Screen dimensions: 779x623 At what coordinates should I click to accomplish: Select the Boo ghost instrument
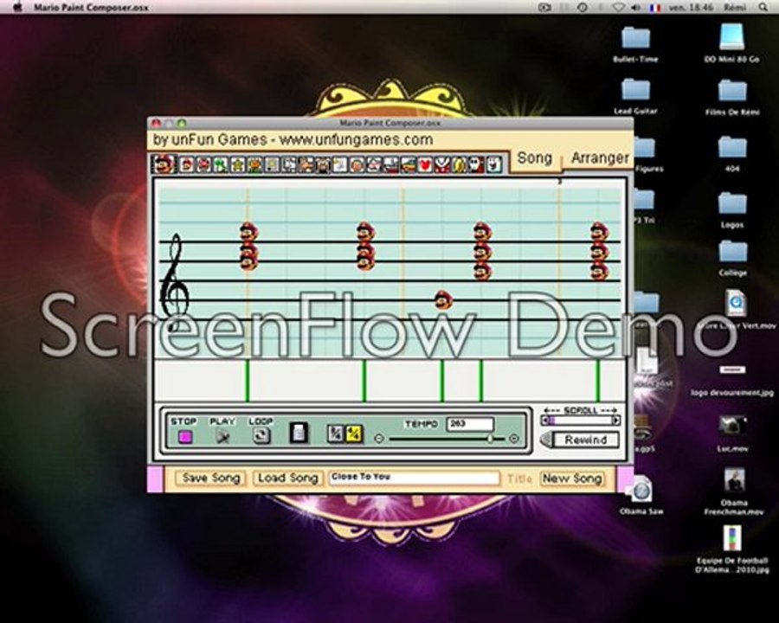[x=494, y=164]
